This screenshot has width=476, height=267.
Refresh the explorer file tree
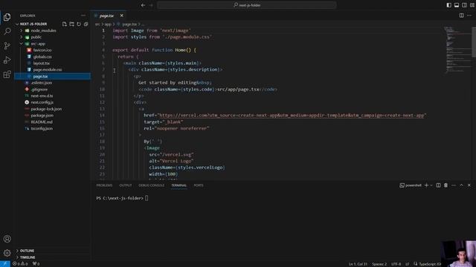tap(79, 24)
